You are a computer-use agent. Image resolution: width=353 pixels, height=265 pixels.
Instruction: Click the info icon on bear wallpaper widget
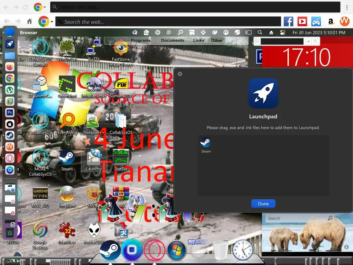(x=346, y=247)
